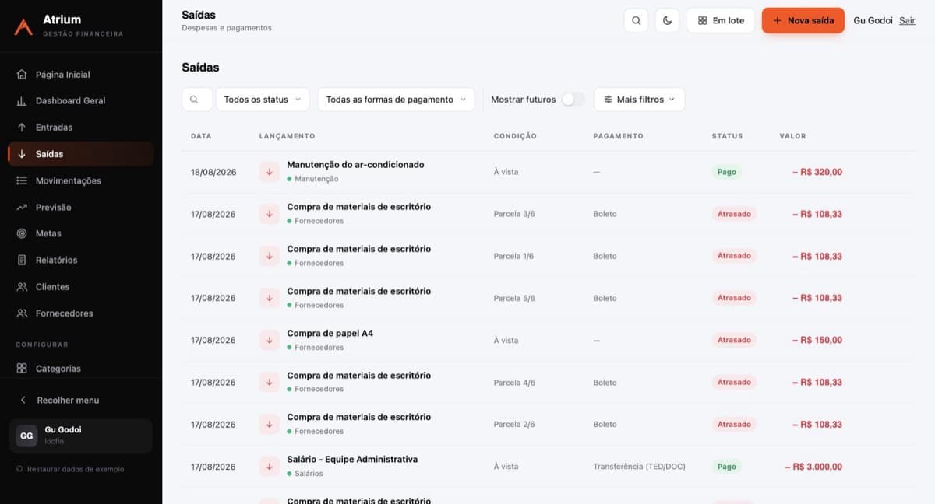Open Manutenção do ar-condicionado entry
Screen dimensions: 935x504
coord(355,165)
